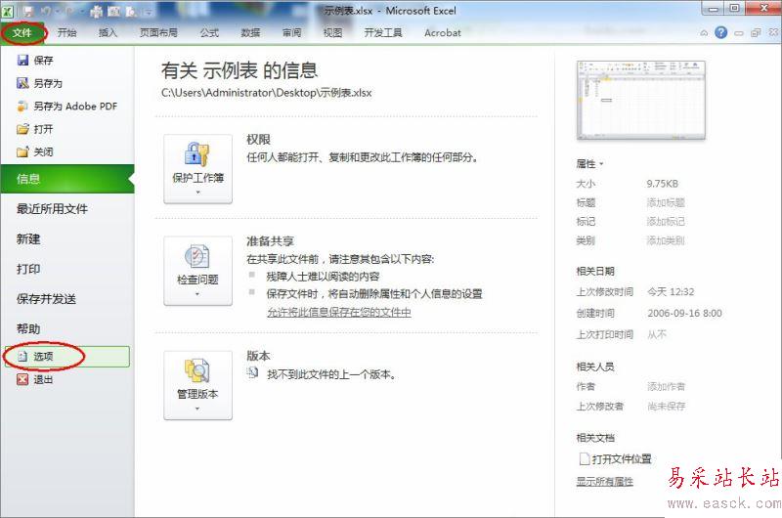Click the 另存为 icon in sidebar
Viewport: 782px width, 518px height.
point(22,83)
